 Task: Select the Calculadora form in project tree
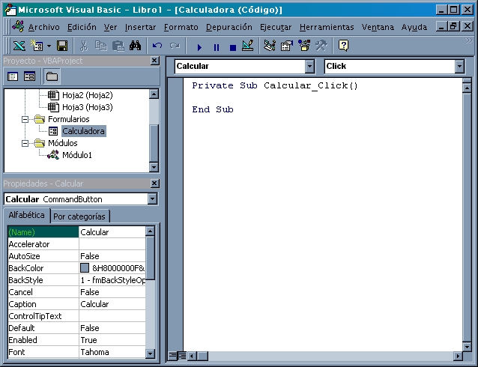coord(83,131)
